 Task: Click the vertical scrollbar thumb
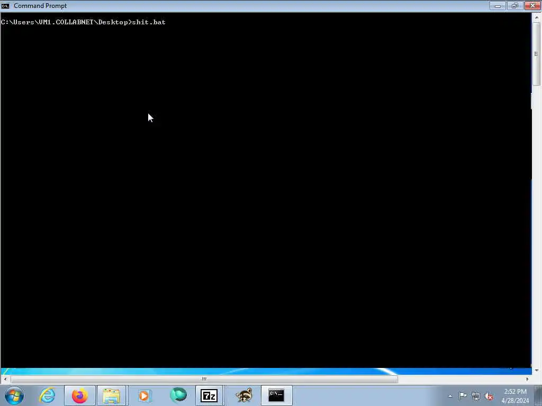pos(536,54)
